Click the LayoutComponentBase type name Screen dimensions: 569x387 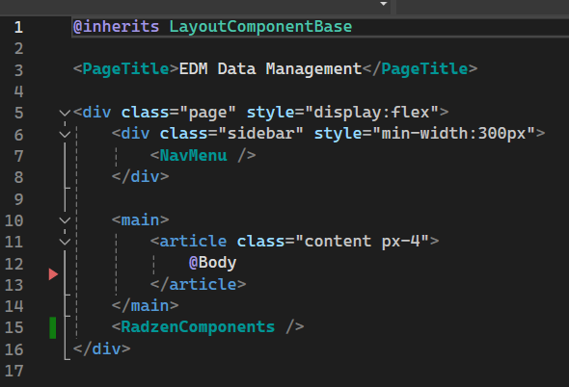260,26
